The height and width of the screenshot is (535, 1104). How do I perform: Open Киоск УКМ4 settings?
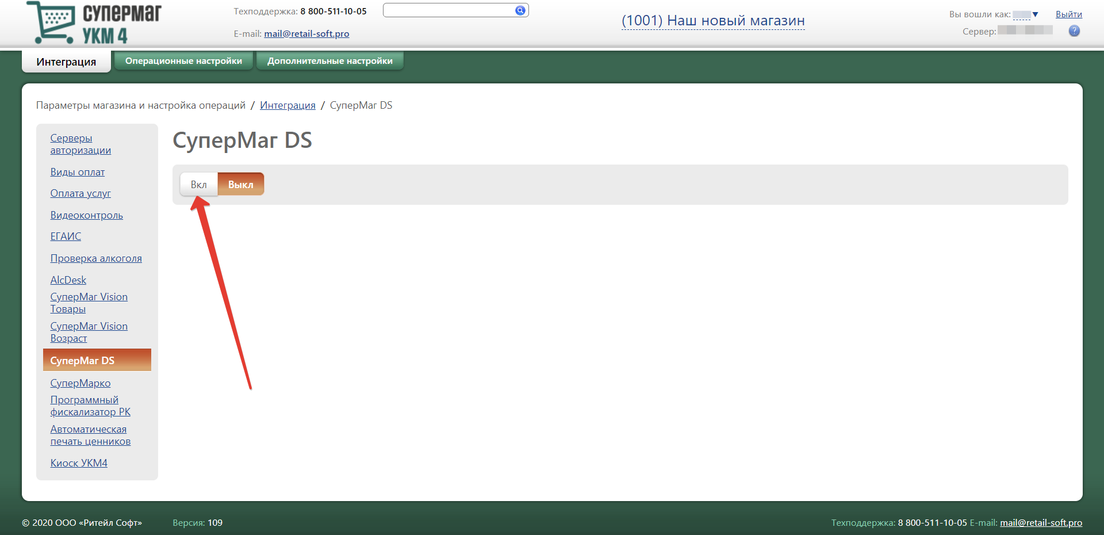(79, 463)
